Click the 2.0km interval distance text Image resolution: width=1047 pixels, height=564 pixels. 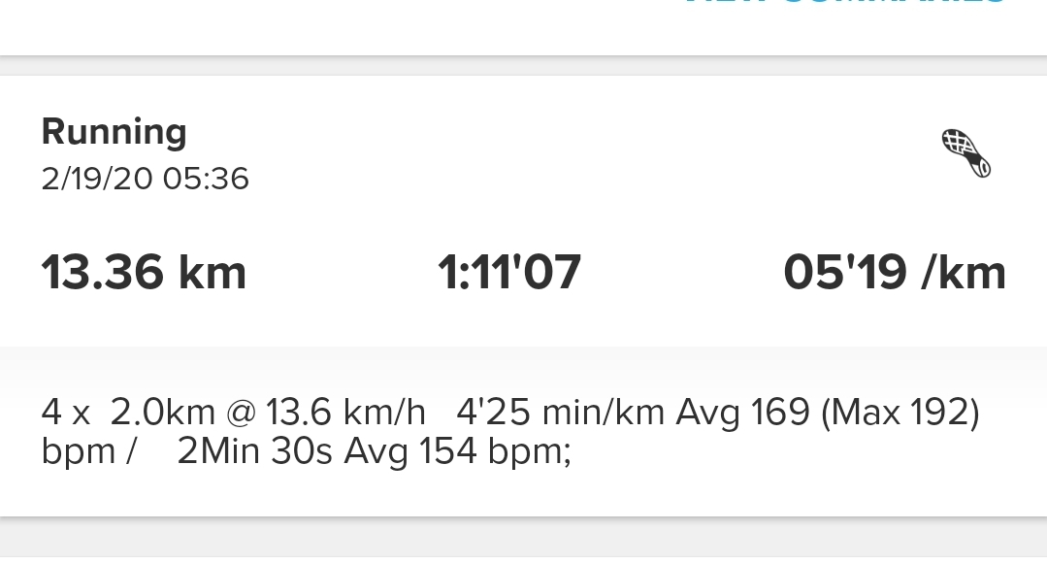162,413
